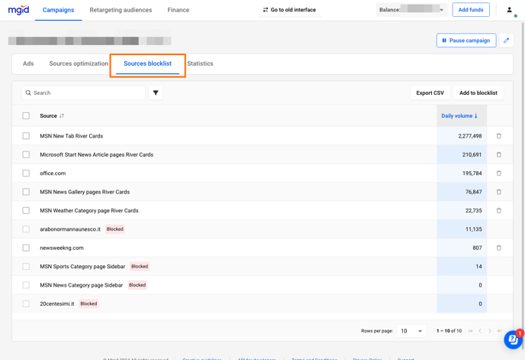This screenshot has height=360, width=525.
Task: Delete MSN New Tab River Cards source
Action: tap(499, 136)
